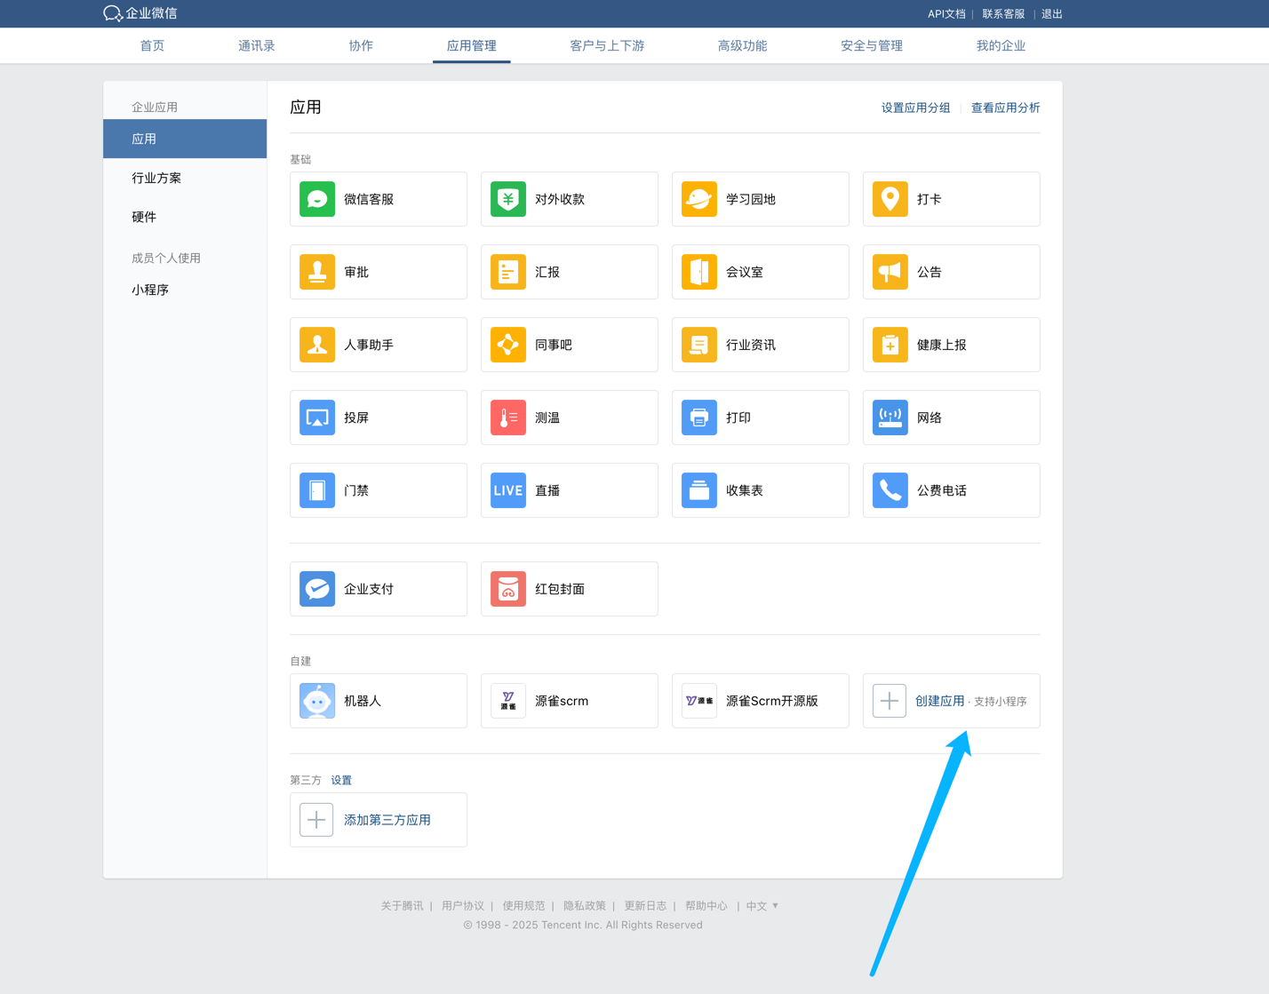Viewport: 1269px width, 994px height.
Task: Open the 审批 stamp icon
Action: [x=317, y=272]
